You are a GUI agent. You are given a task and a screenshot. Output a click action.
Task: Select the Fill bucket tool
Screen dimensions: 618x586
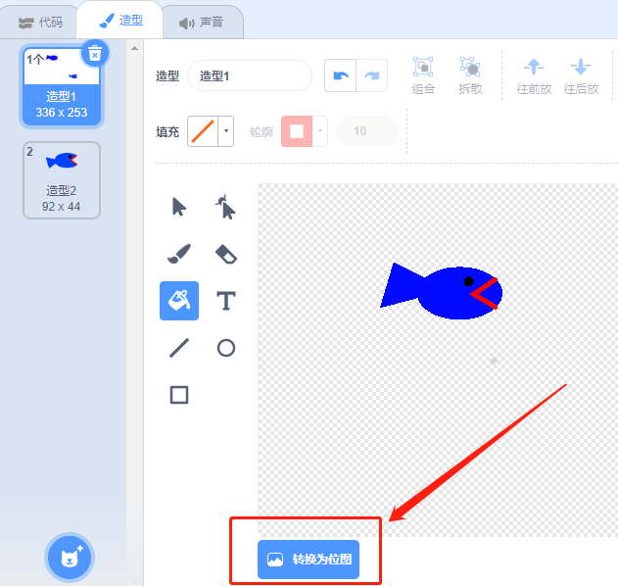point(179,301)
